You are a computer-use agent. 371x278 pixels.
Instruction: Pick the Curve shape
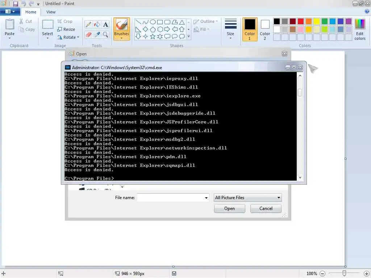pyautogui.click(x=146, y=22)
